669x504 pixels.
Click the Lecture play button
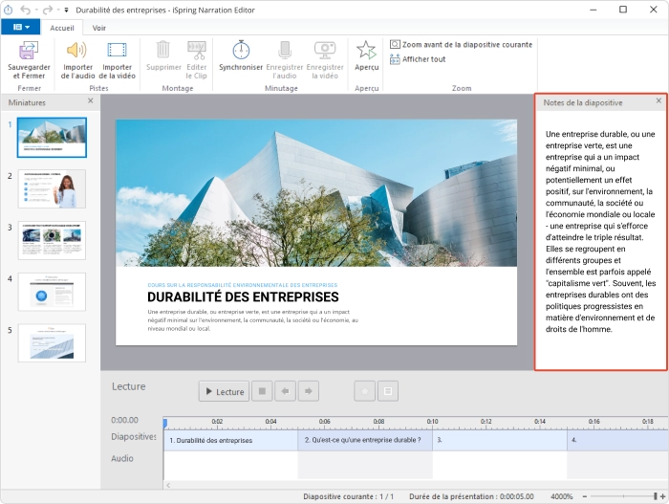224,391
